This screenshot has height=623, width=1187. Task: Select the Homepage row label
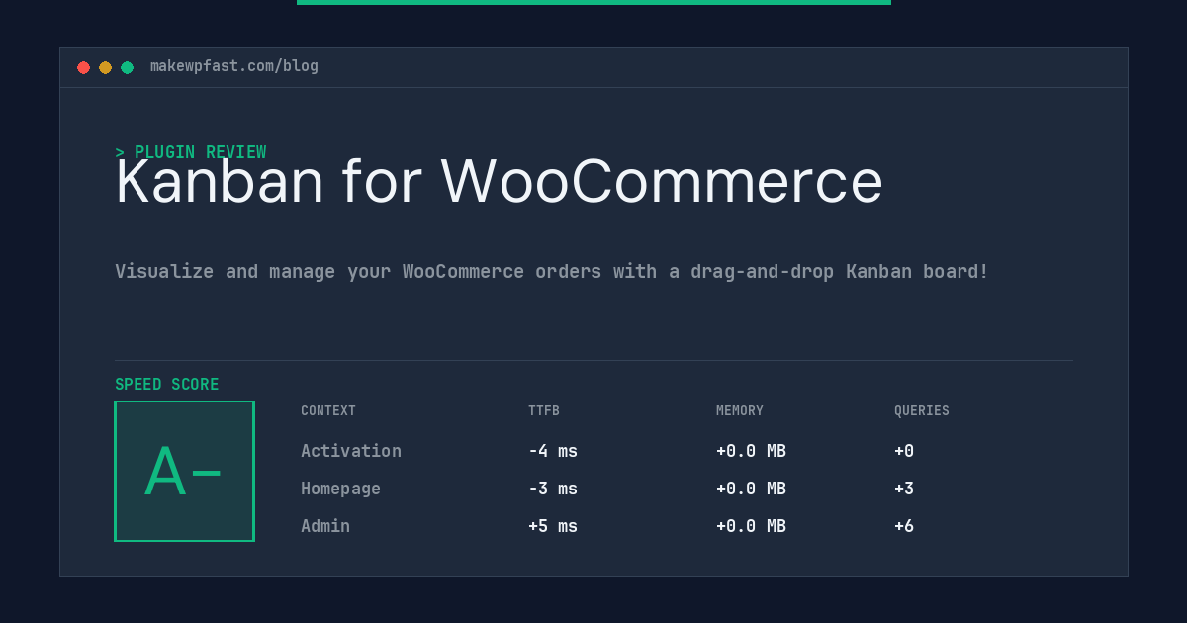[340, 489]
